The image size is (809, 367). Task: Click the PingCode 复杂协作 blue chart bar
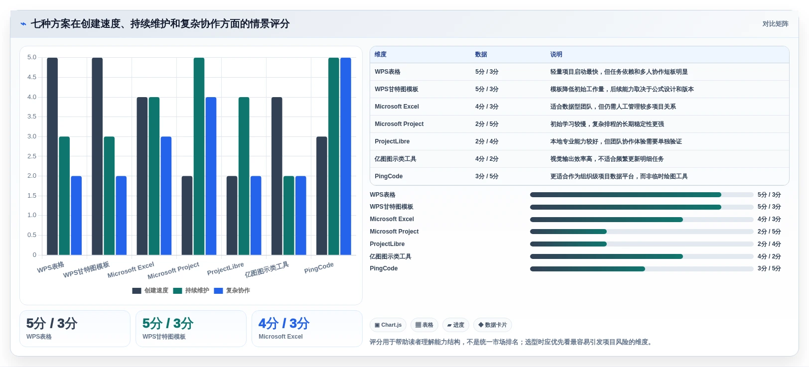346,156
